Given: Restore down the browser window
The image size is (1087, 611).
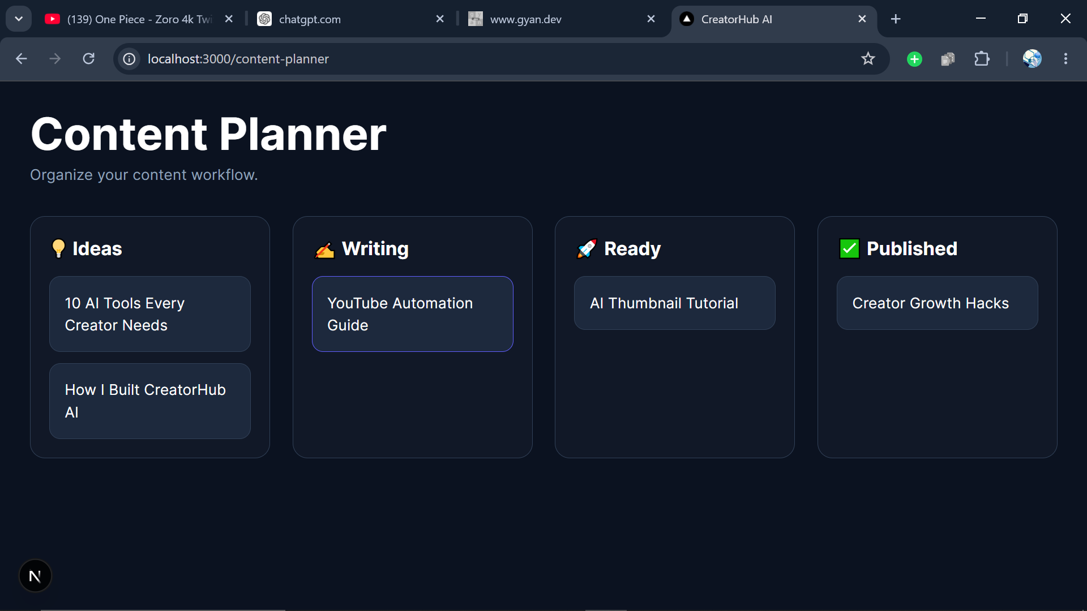Looking at the screenshot, I should tap(1022, 19).
